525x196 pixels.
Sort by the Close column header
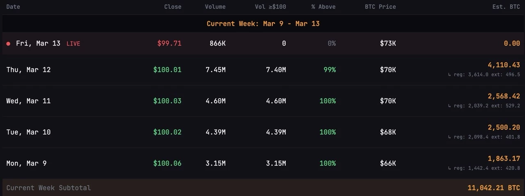point(172,7)
